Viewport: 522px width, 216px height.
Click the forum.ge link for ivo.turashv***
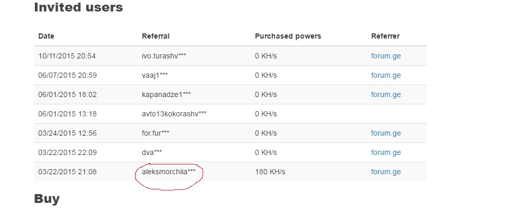[386, 56]
